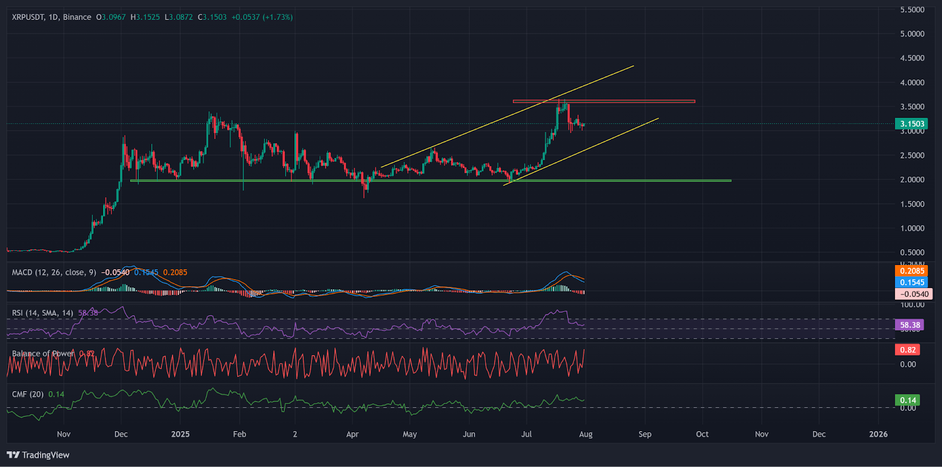
Task: Click the 5.0000 level on the price axis
Action: [x=912, y=34]
